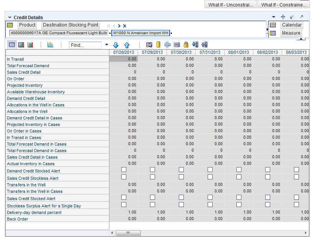The height and width of the screenshot is (237, 312).
Task: Click the Product dimension button
Action: (x=27, y=25)
